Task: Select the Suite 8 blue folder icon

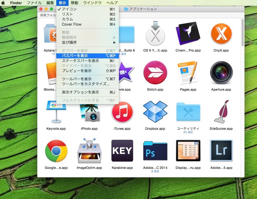Action: point(127,34)
